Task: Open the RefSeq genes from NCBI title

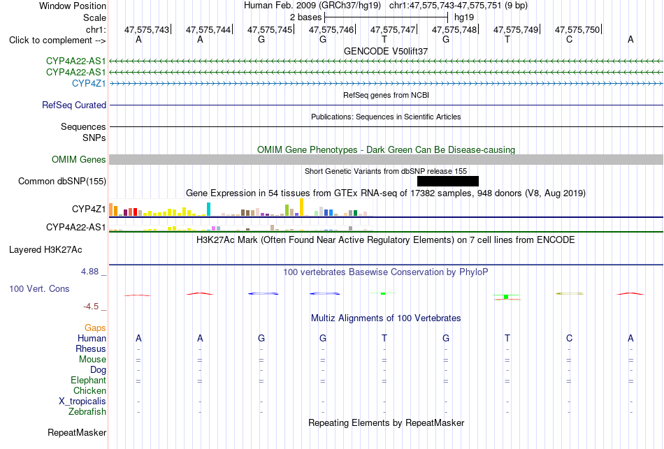Action: tap(386, 95)
